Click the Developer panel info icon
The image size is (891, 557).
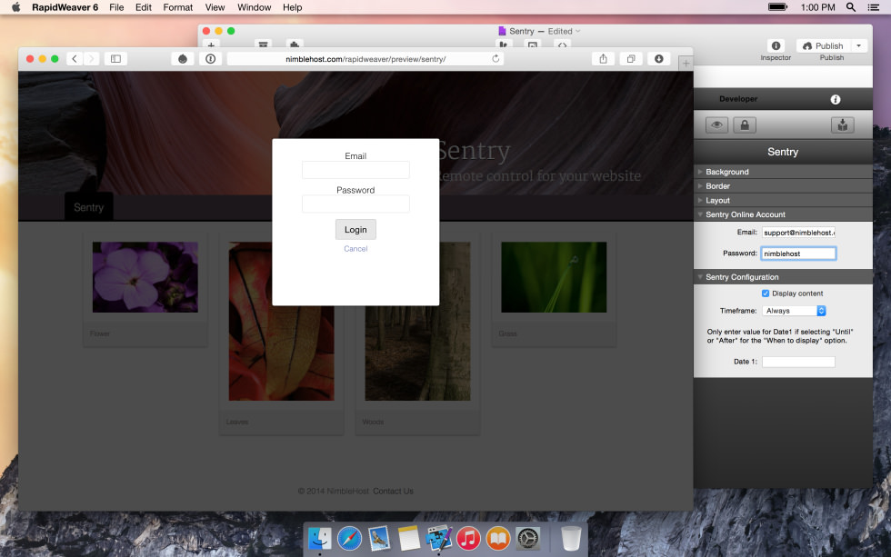(x=836, y=99)
